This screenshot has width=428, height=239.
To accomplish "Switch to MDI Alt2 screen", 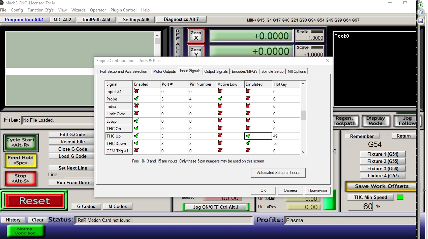I will (63, 20).
